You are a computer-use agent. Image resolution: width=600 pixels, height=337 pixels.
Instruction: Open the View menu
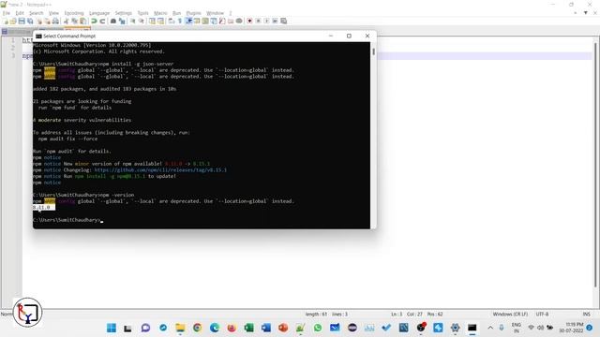click(54, 13)
